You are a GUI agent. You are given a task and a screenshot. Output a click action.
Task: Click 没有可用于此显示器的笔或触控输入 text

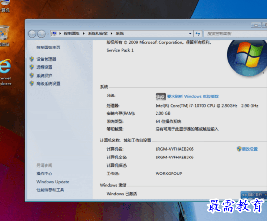coord(187,129)
